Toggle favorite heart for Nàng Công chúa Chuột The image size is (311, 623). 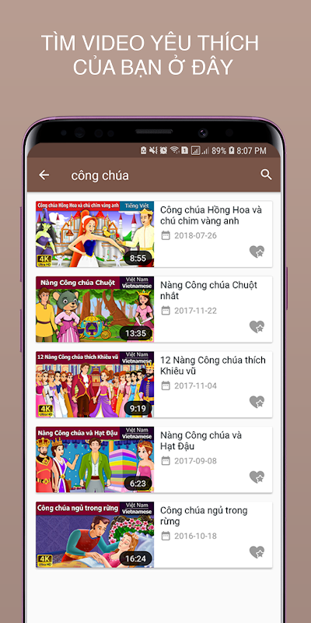point(257,326)
